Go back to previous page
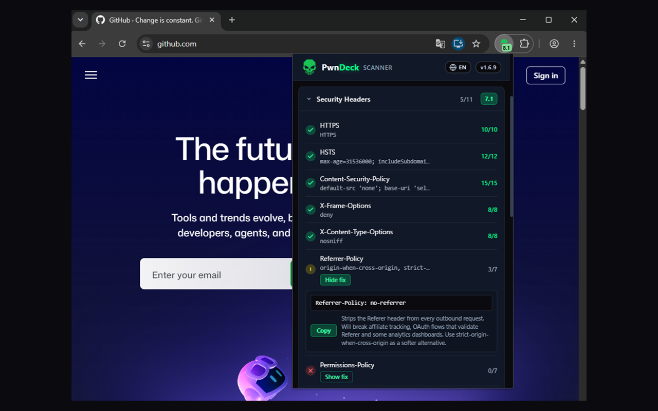Viewport: 658px width, 411px height. [x=82, y=44]
